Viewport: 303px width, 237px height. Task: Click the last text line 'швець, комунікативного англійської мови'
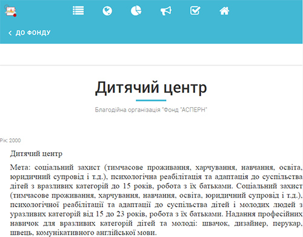pyautogui.click(x=83, y=233)
